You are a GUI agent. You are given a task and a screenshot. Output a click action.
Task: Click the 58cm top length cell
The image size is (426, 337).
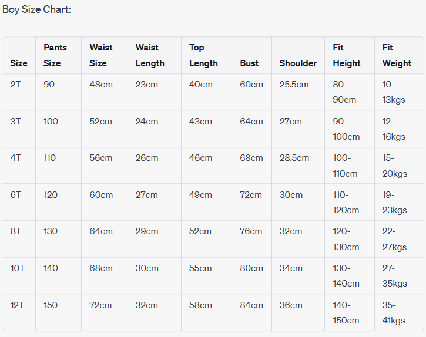200,305
